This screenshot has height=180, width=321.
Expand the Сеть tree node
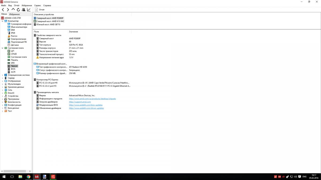pos(2,90)
